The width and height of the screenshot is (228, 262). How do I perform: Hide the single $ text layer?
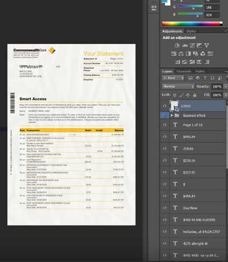(165, 184)
